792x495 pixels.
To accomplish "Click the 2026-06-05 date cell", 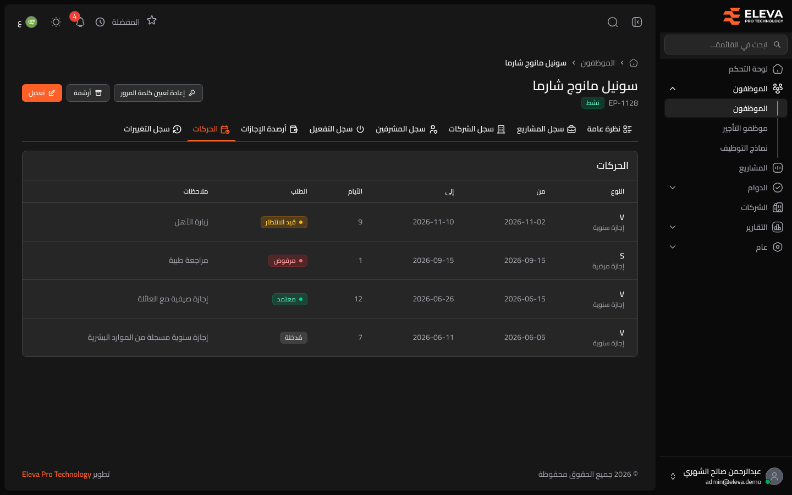I will click(x=525, y=338).
